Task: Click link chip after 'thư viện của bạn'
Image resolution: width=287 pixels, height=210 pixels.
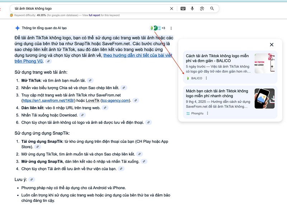Action: (121, 169)
